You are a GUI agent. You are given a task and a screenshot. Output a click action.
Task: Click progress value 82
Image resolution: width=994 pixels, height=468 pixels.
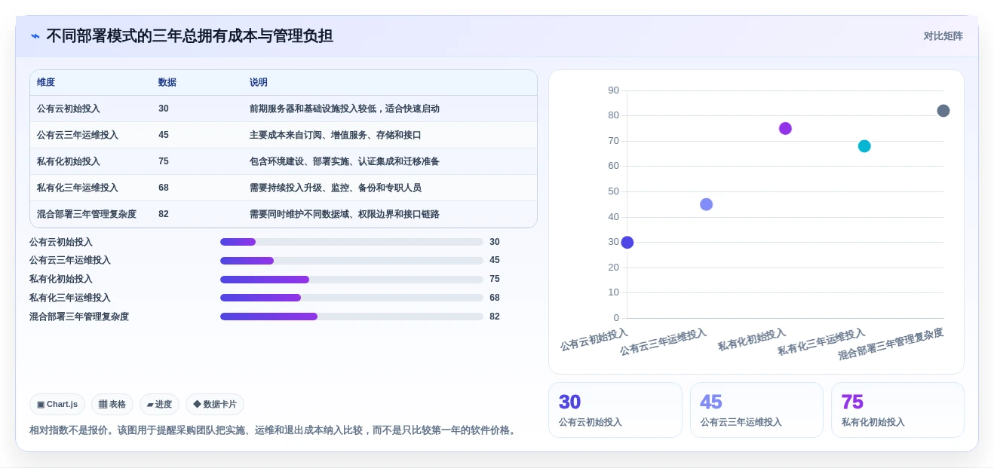tap(495, 317)
